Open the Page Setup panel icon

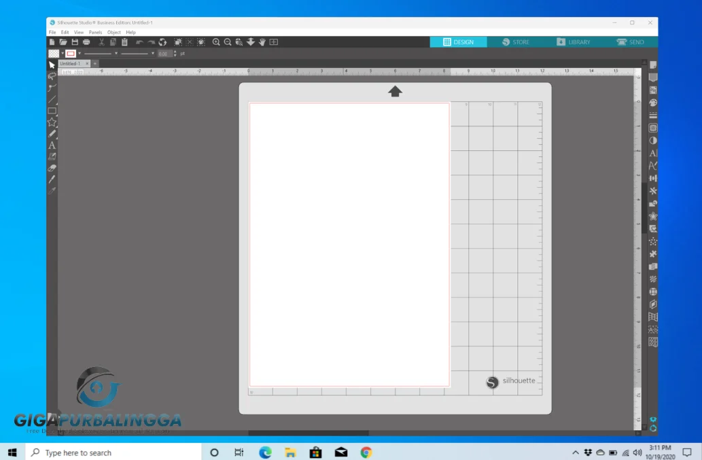(653, 65)
